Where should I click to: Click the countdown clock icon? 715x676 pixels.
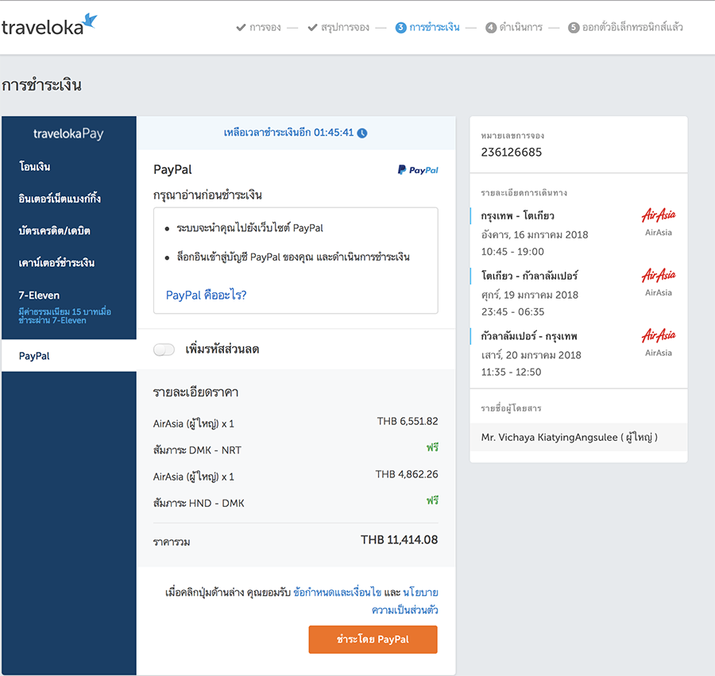tap(362, 133)
